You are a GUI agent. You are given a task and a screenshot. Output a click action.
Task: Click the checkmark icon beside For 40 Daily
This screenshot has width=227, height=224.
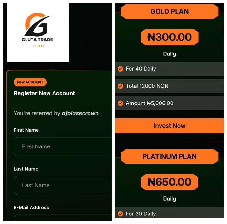pos(120,69)
